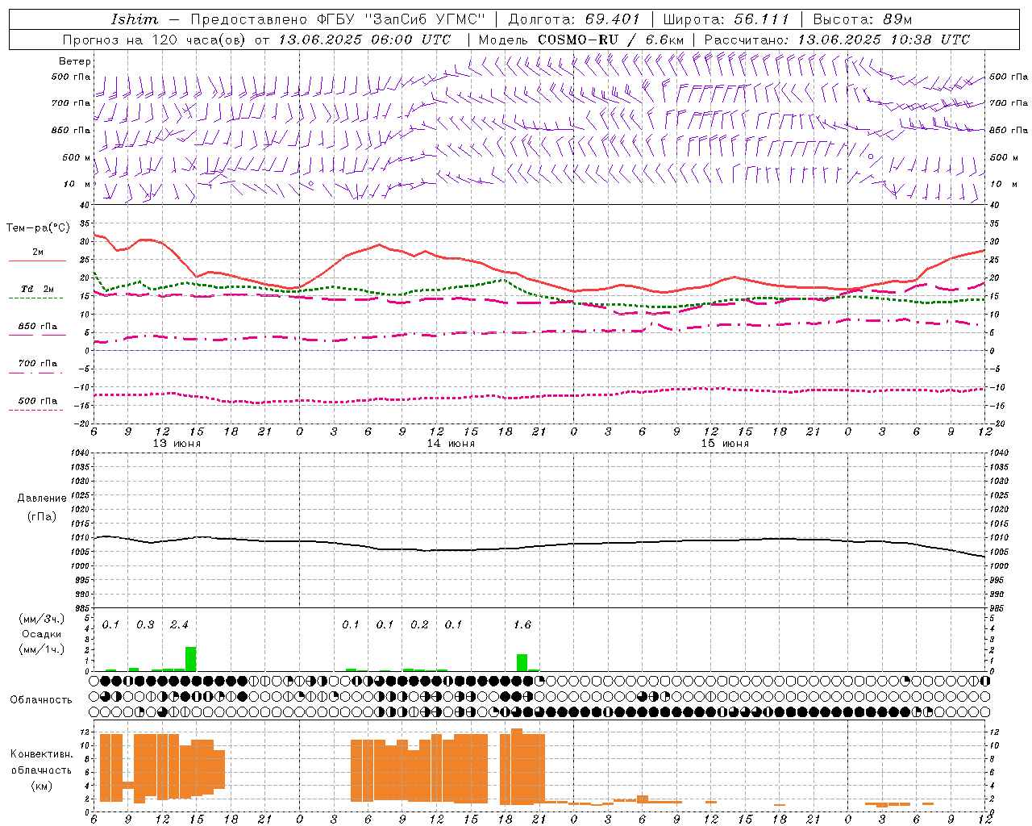The width and height of the screenshot is (1032, 826).
Task: Click the green precipitation bar under '1.6'
Action: click(x=522, y=662)
